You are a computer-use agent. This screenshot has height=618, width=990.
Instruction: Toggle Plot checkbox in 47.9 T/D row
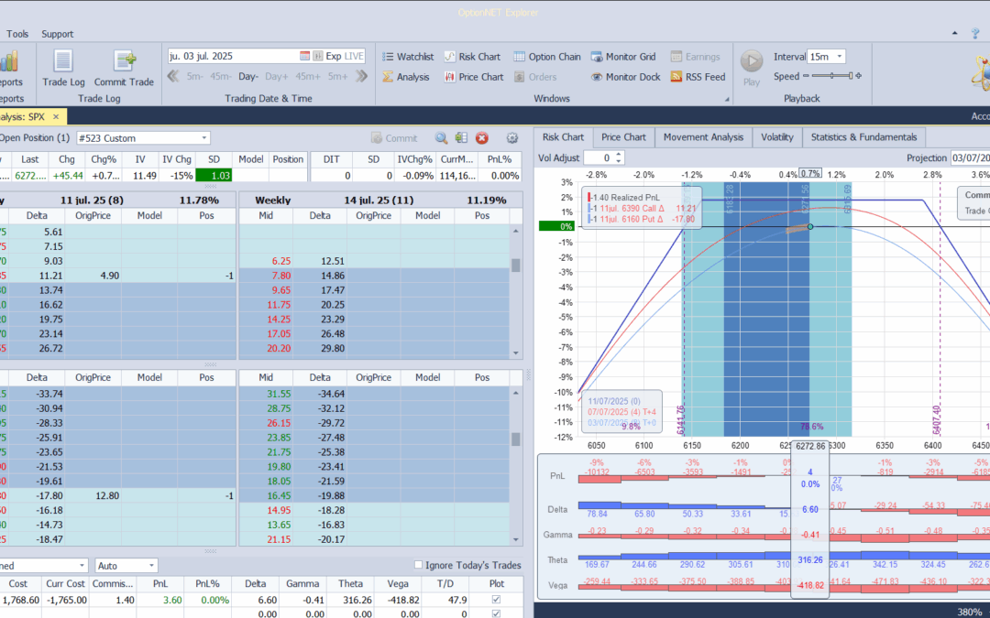496,600
